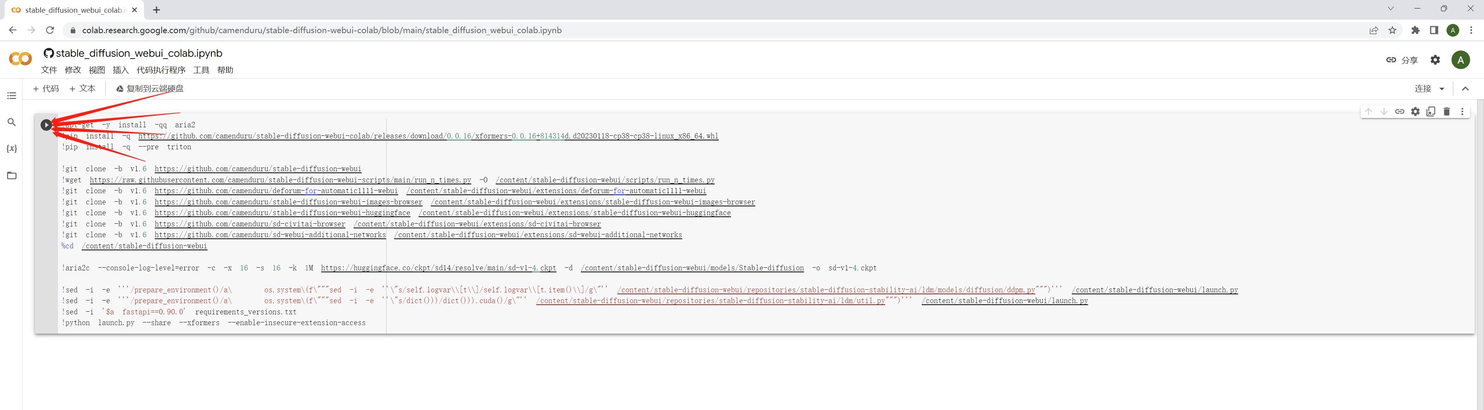
Task: Open the variables inspector panel
Action: [x=12, y=148]
